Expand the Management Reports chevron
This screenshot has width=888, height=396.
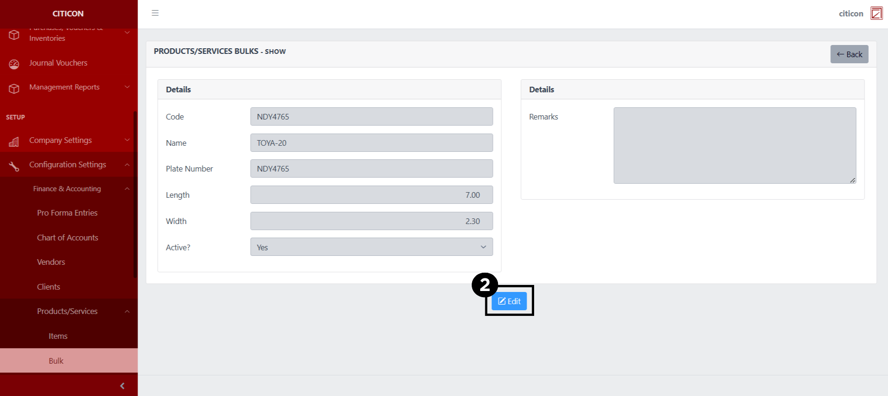tap(127, 87)
